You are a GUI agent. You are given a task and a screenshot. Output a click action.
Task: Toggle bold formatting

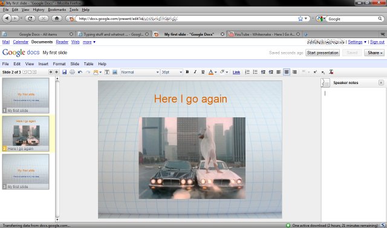coord(187,72)
